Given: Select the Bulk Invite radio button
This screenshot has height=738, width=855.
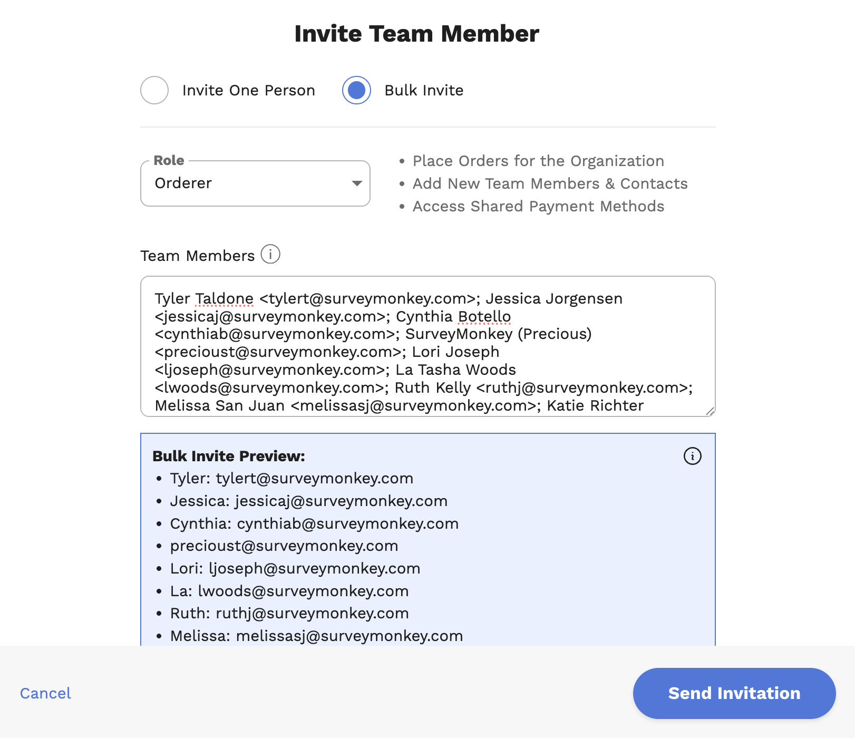Looking at the screenshot, I should point(356,90).
